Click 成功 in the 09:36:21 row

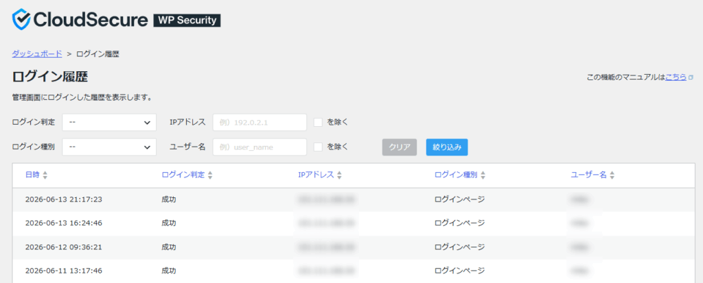click(x=169, y=247)
